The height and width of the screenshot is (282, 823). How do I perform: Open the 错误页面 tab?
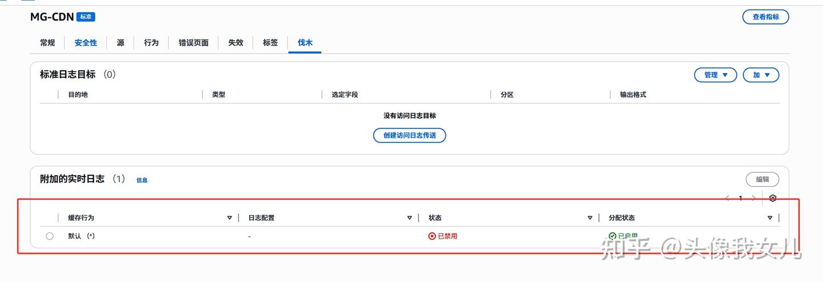point(193,43)
